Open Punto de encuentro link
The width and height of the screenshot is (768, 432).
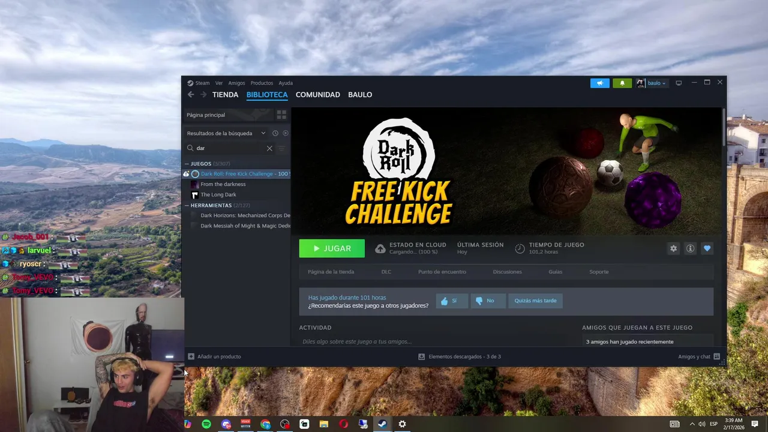pos(442,272)
